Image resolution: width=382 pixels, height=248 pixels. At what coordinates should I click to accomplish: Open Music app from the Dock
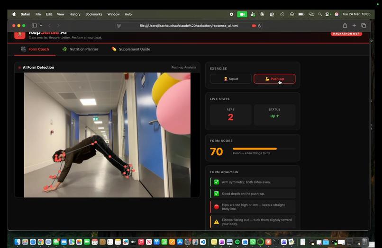[141, 242]
